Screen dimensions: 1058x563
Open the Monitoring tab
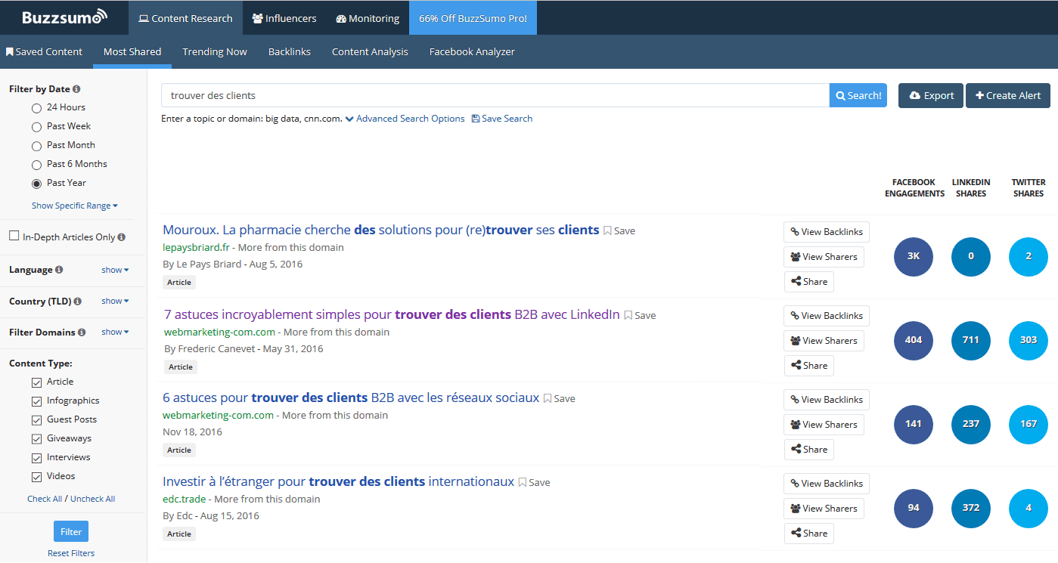coord(368,17)
